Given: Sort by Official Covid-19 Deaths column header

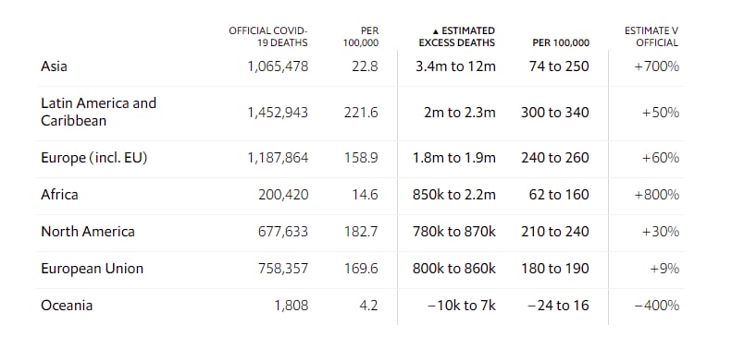Looking at the screenshot, I should click(268, 37).
